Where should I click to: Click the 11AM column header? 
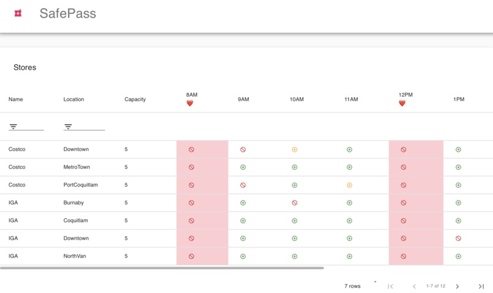click(x=351, y=99)
